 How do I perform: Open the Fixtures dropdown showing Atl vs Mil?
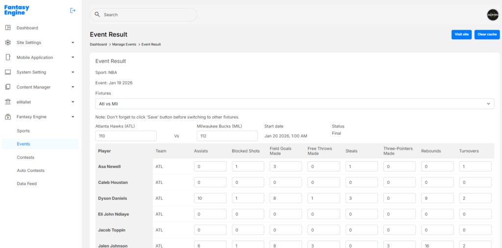pos(294,104)
